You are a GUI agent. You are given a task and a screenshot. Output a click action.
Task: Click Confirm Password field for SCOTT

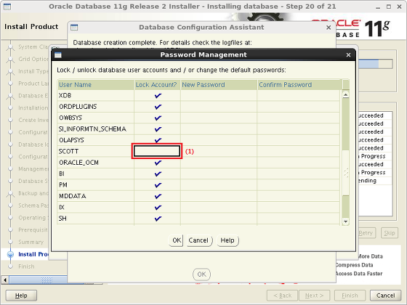tap(299, 151)
